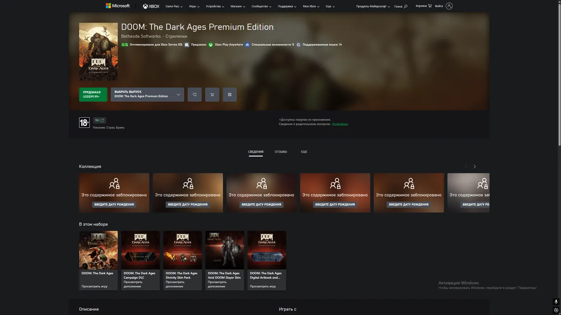Open the small 18+ external link badge
Image resolution: width=561 pixels, height=315 pixels.
point(99,120)
